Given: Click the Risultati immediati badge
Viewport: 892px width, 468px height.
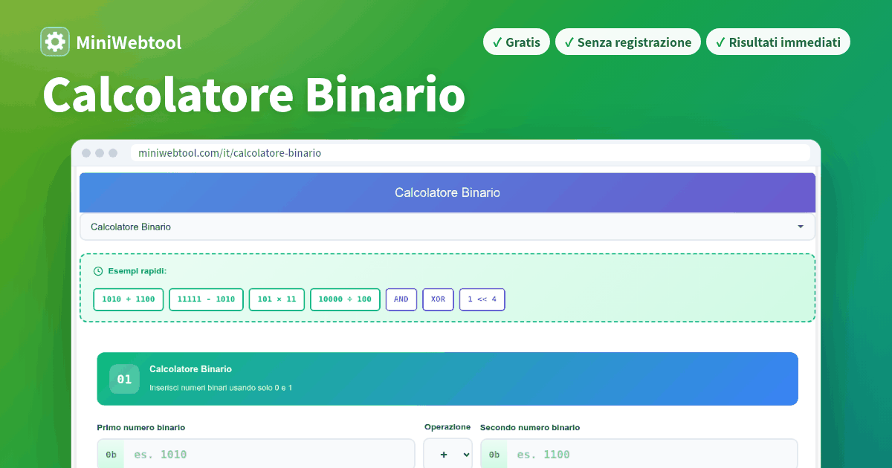Looking at the screenshot, I should coord(778,42).
